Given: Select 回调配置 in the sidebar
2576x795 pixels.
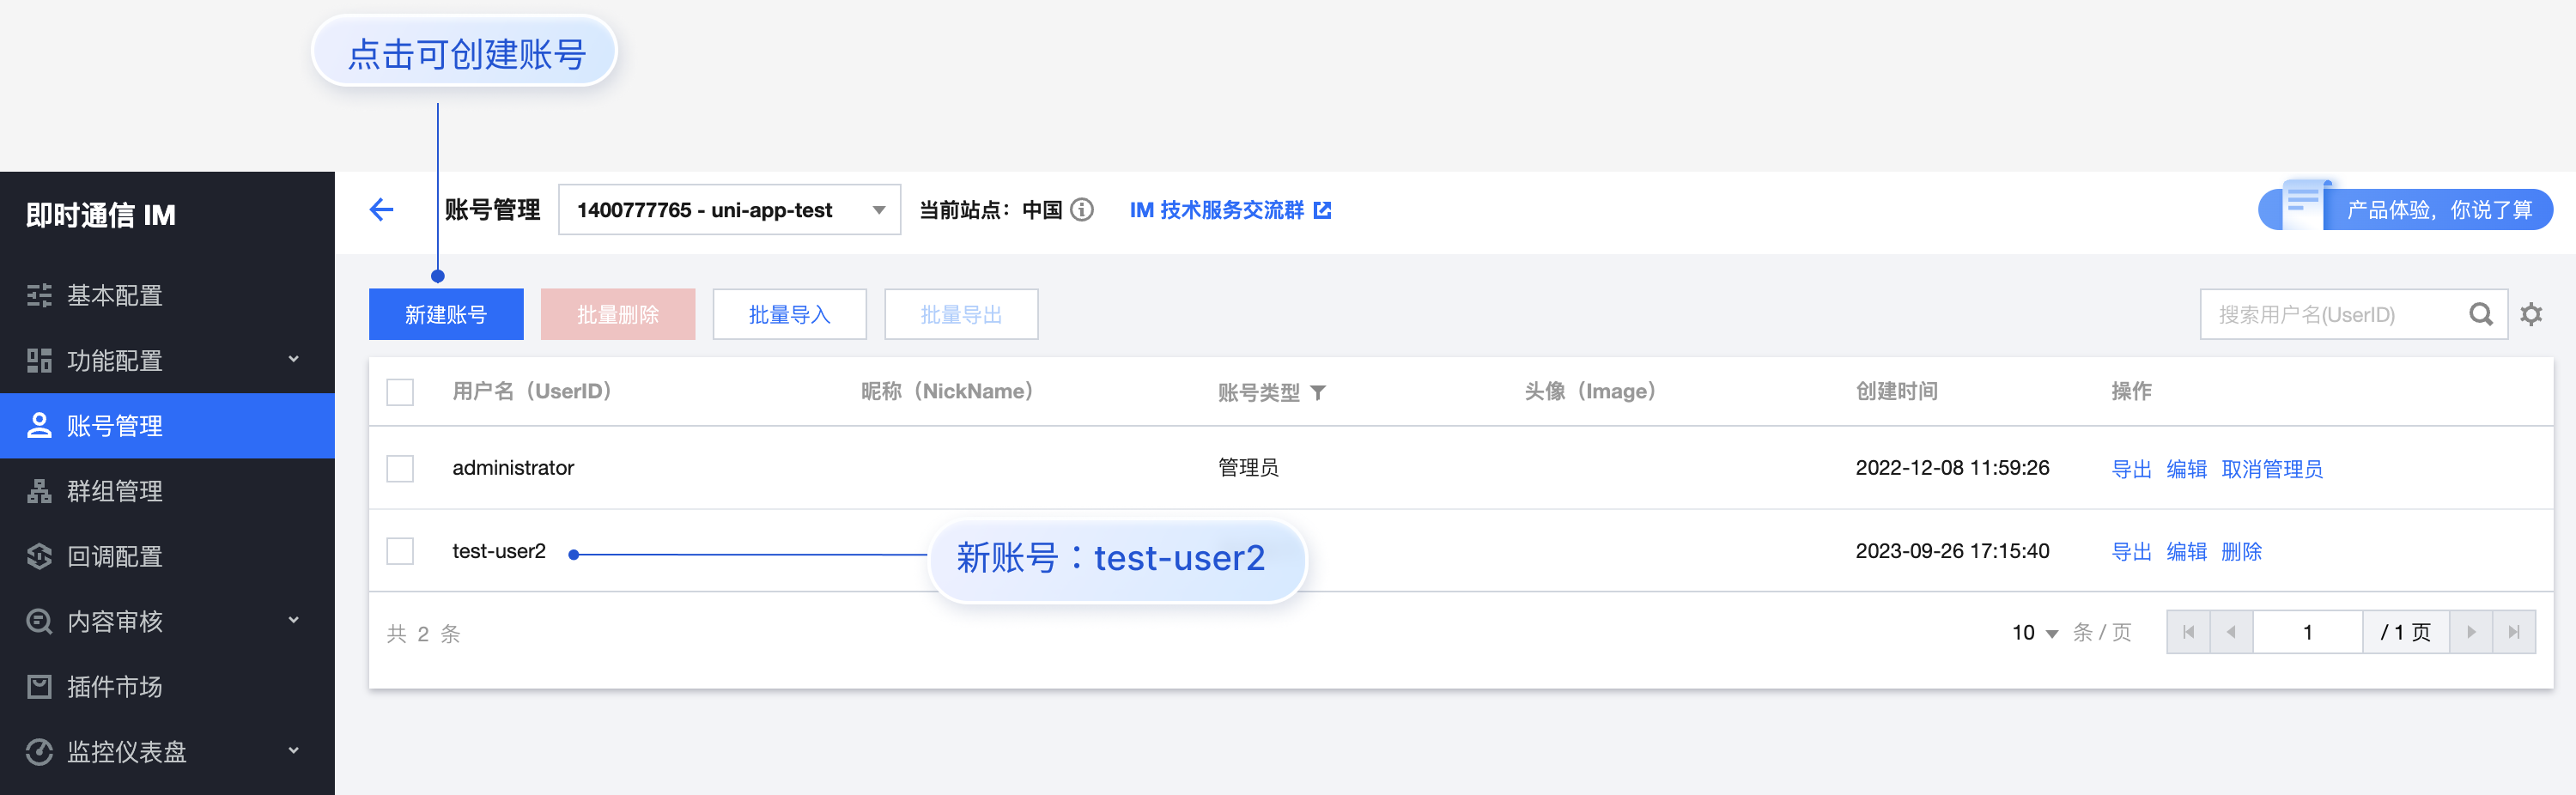Looking at the screenshot, I should coord(114,556).
